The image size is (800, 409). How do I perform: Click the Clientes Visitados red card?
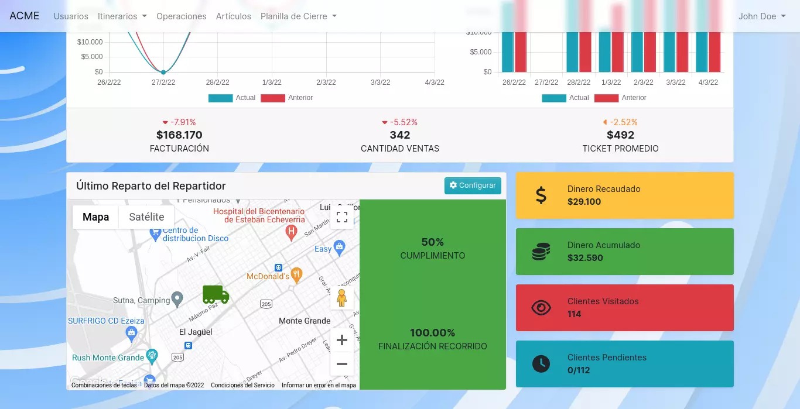pyautogui.click(x=624, y=308)
